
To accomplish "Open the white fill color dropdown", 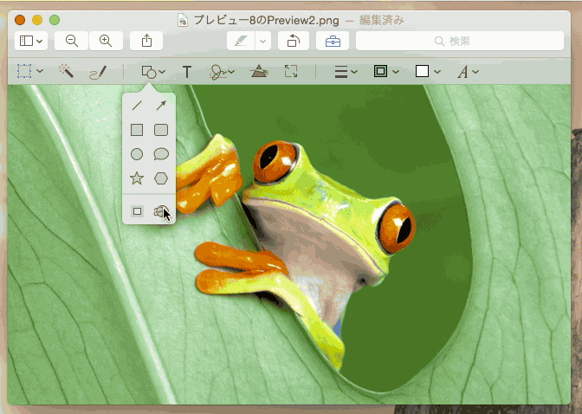I will 428,71.
